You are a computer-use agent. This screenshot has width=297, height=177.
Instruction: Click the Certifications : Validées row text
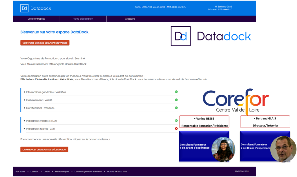pos(40,108)
